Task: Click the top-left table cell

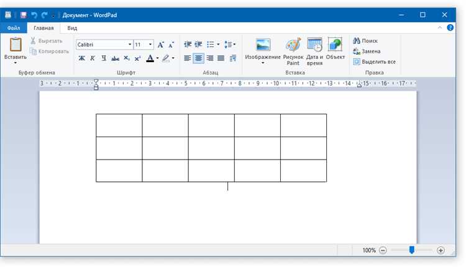Action: click(119, 125)
